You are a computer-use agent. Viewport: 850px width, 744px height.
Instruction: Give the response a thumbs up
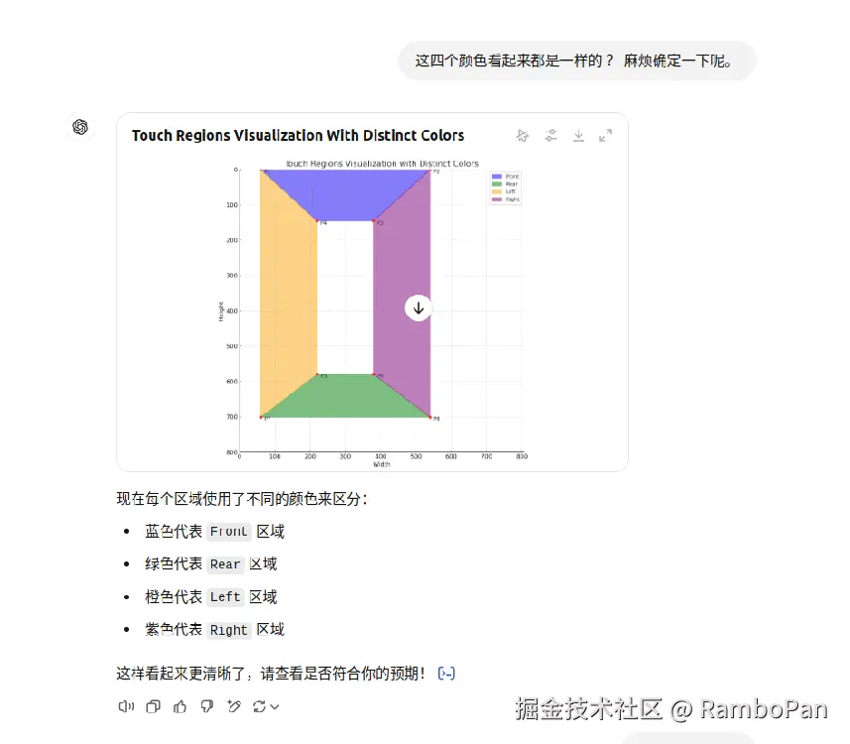[180, 706]
